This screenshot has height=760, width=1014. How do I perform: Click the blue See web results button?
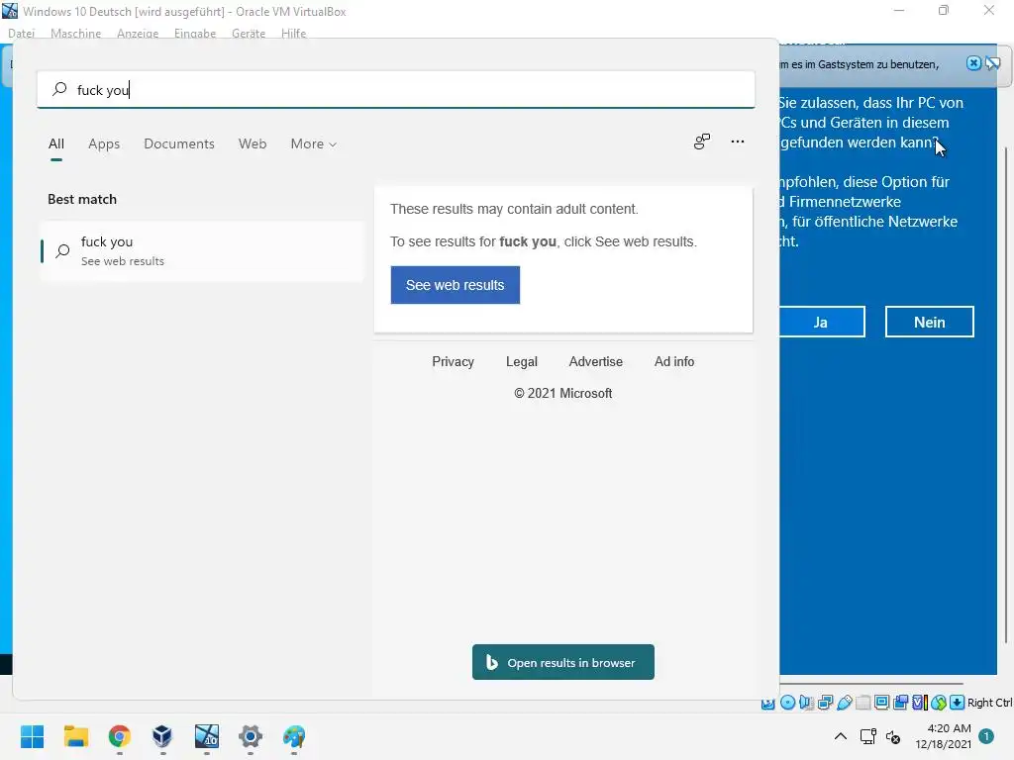click(x=456, y=285)
